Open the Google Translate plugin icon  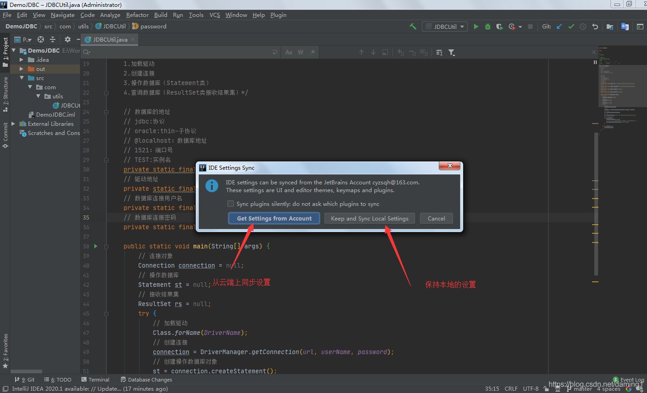[x=625, y=27]
